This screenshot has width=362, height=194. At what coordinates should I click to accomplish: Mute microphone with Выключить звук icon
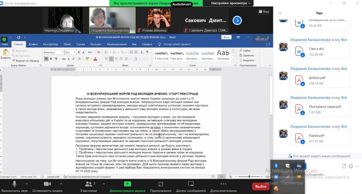point(15,184)
